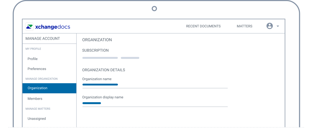Select Unassigned under Manage Matters

(37, 119)
